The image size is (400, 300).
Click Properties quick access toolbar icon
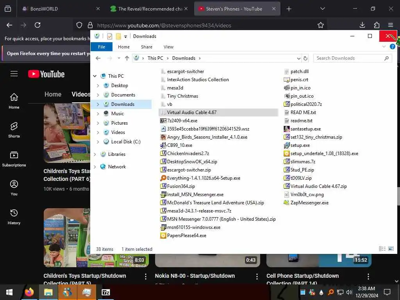point(110,36)
